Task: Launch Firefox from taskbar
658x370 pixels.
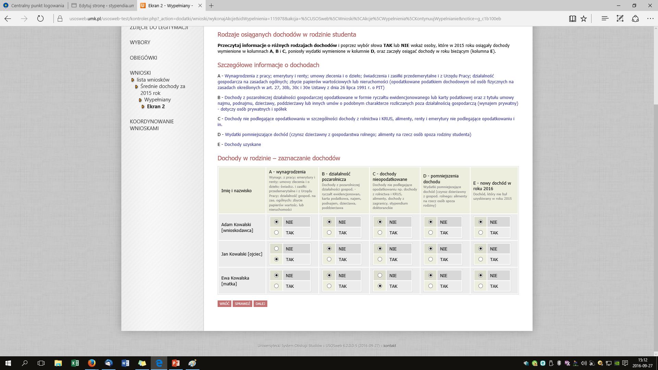Action: [x=92, y=363]
